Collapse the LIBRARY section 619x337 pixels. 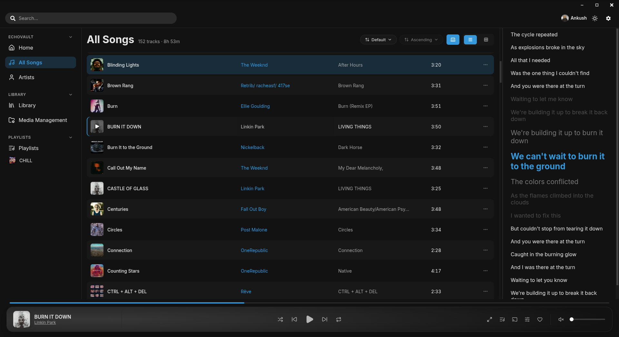[71, 95]
